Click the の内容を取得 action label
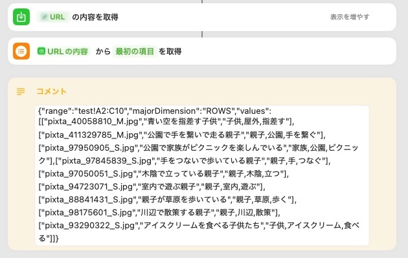The image size is (408, 258). 95,17
